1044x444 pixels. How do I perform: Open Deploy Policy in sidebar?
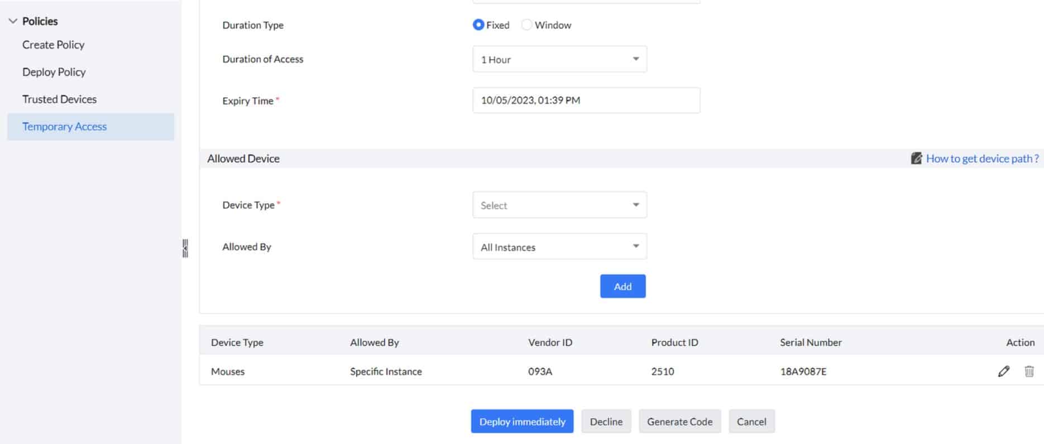(54, 72)
